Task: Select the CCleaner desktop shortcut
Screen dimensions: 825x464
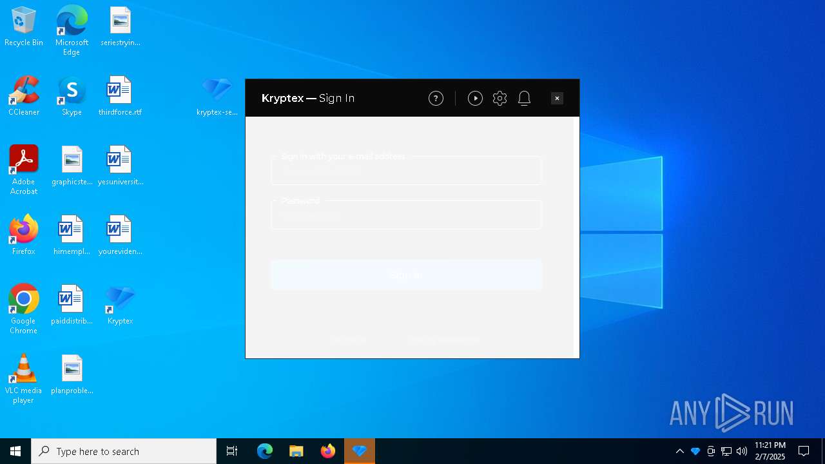Action: [x=24, y=97]
